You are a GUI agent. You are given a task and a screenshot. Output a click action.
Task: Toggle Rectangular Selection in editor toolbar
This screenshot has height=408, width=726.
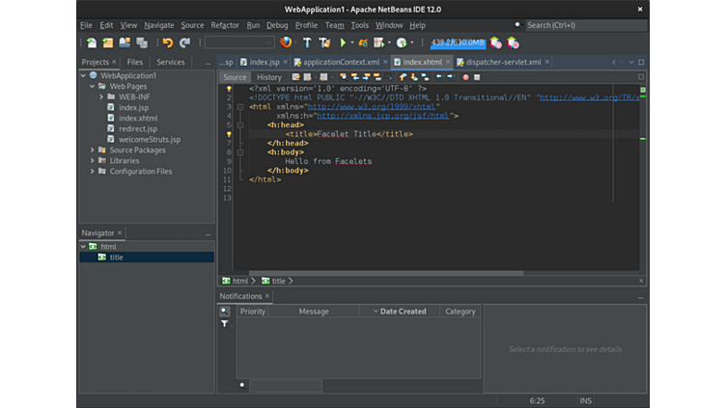pyautogui.click(x=388, y=77)
